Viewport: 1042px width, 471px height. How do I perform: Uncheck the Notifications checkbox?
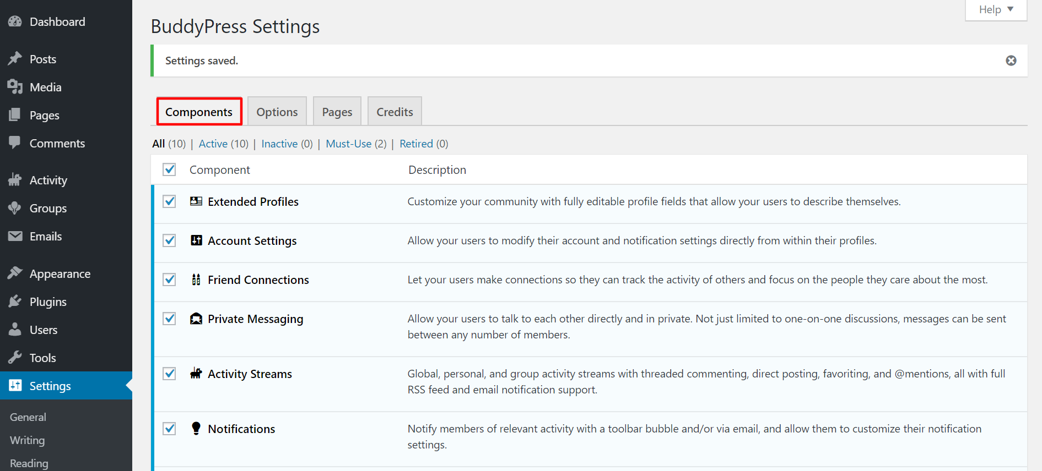[170, 429]
